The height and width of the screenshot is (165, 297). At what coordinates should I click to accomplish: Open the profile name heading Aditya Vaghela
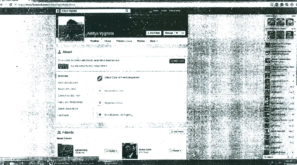tap(100, 33)
